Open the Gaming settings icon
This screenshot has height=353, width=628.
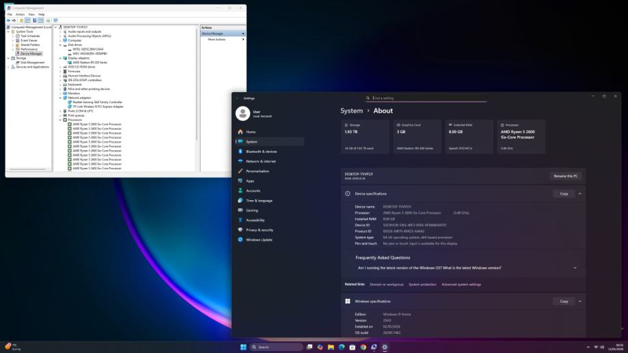[240, 210]
